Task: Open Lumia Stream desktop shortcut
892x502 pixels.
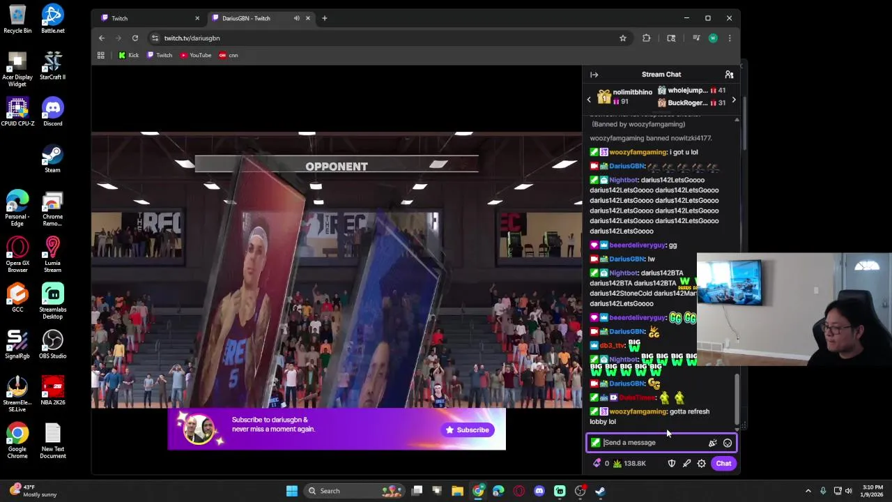Action: [52, 254]
